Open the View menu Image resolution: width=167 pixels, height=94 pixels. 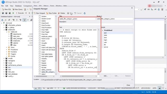click(x=11, y=6)
